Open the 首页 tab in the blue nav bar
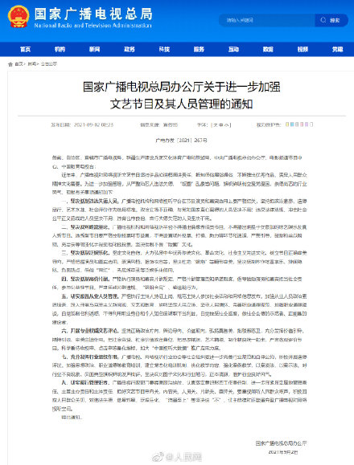Screen dimensions: 354x465 [25, 49]
